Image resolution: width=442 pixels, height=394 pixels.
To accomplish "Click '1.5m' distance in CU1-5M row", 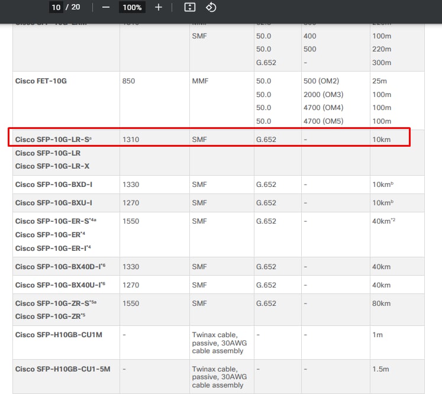I will pos(380,369).
